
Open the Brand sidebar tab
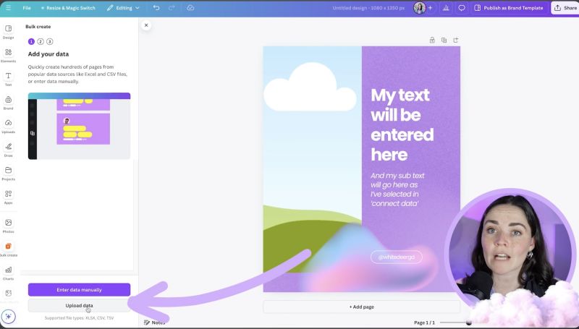8,103
